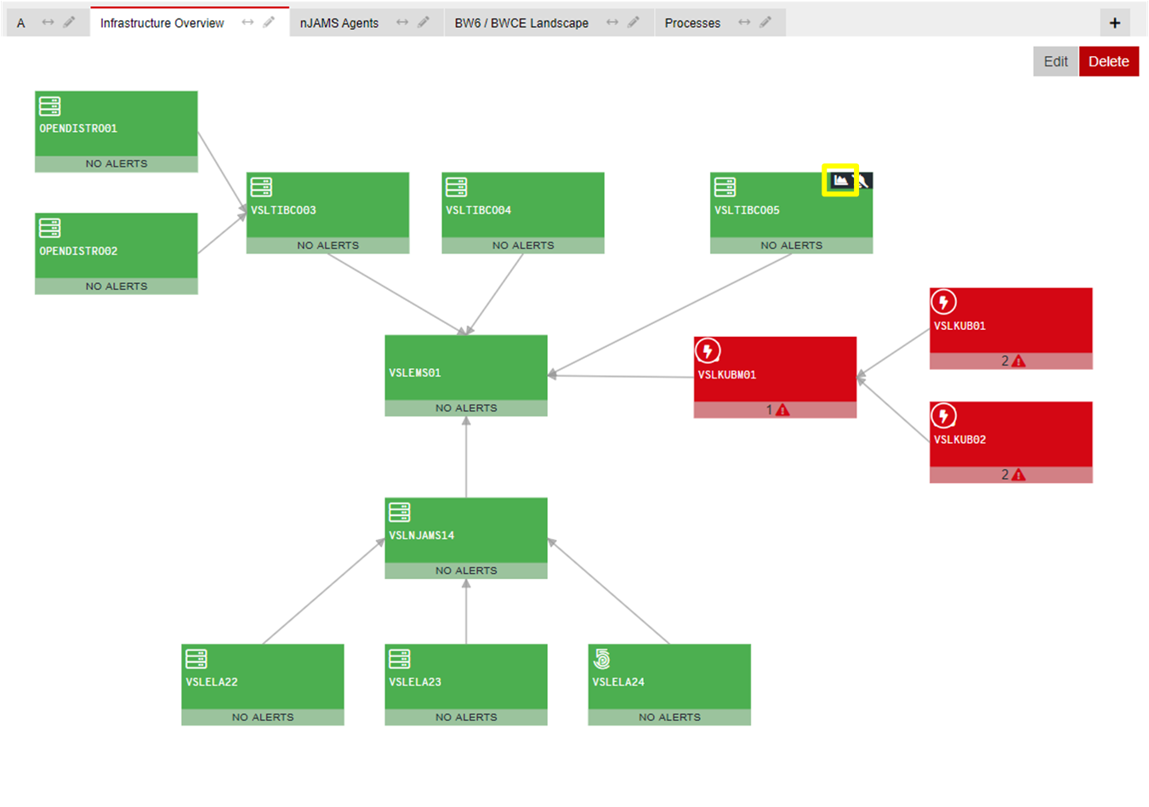Image resolution: width=1149 pixels, height=807 pixels.
Task: Click NO ALERTS bar under VSLTIBCO04
Action: click(x=523, y=246)
